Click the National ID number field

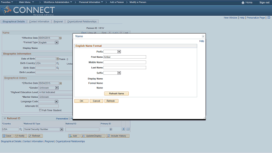[x=82, y=129]
